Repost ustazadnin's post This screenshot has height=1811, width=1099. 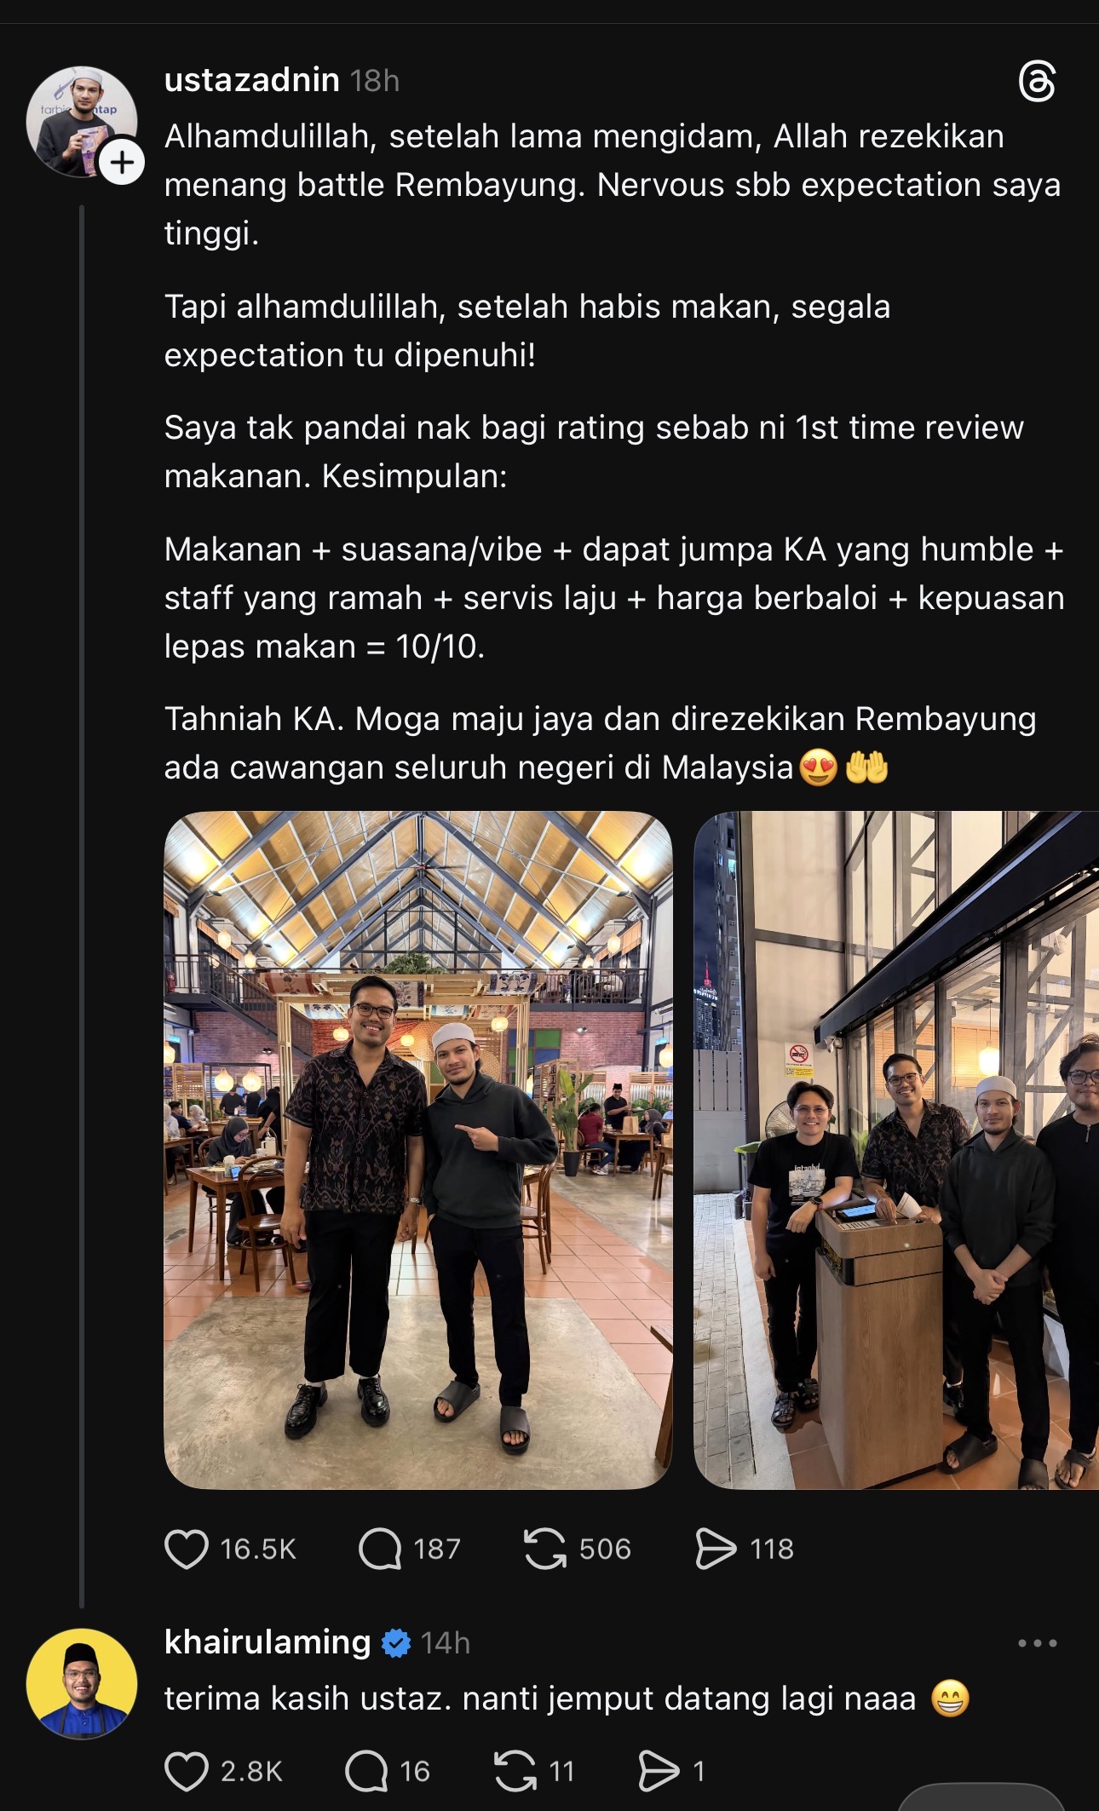click(x=545, y=1549)
